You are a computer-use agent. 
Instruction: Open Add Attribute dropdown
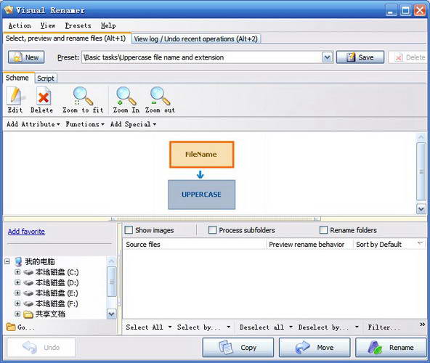point(33,124)
